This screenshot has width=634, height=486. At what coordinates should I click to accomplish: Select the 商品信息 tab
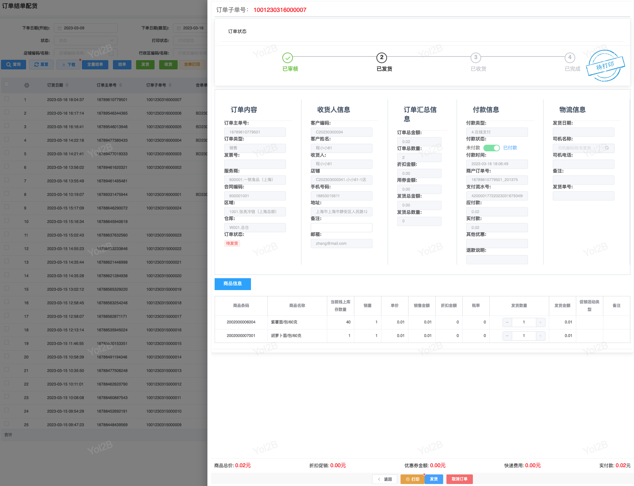coord(232,284)
